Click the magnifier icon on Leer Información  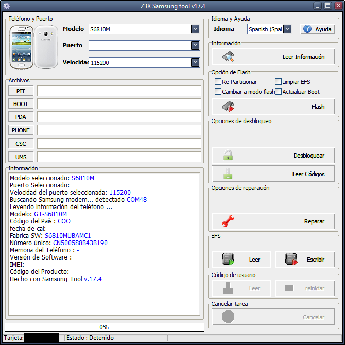[x=228, y=57]
